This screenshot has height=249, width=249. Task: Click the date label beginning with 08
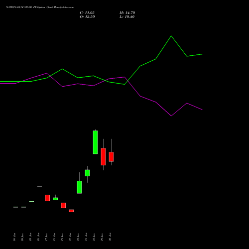click(x=14, y=237)
